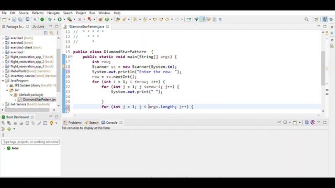
Task: Click the Pin Editor toolbar icon
Action: pos(188,19)
